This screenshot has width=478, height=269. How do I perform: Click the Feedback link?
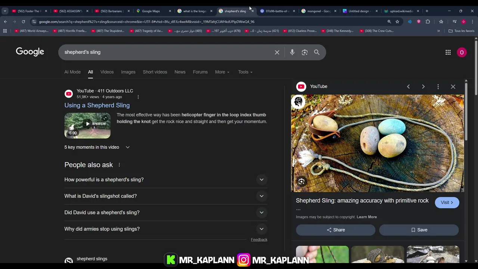click(x=259, y=239)
